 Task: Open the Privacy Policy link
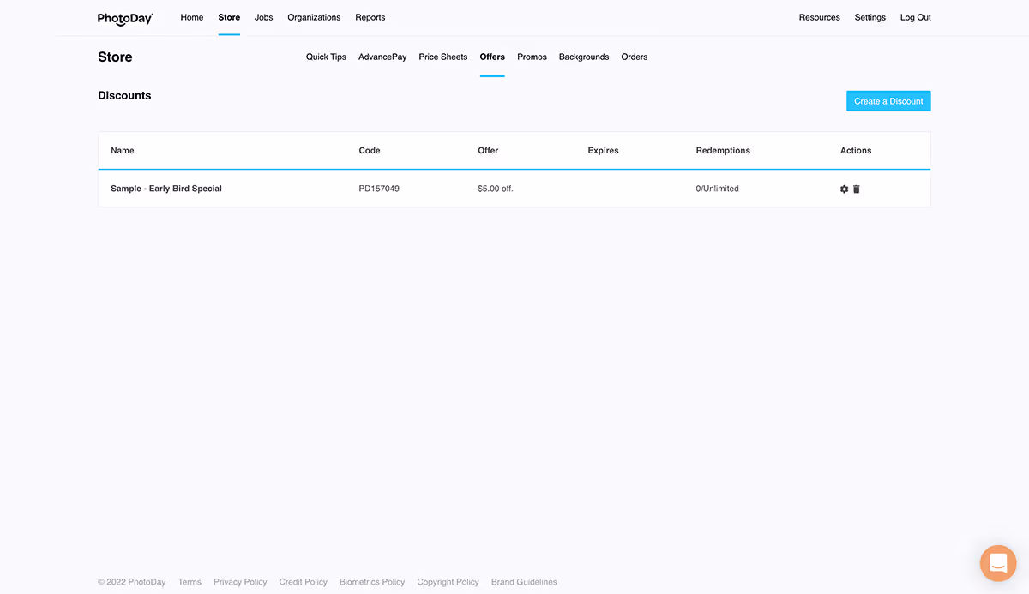pyautogui.click(x=240, y=582)
